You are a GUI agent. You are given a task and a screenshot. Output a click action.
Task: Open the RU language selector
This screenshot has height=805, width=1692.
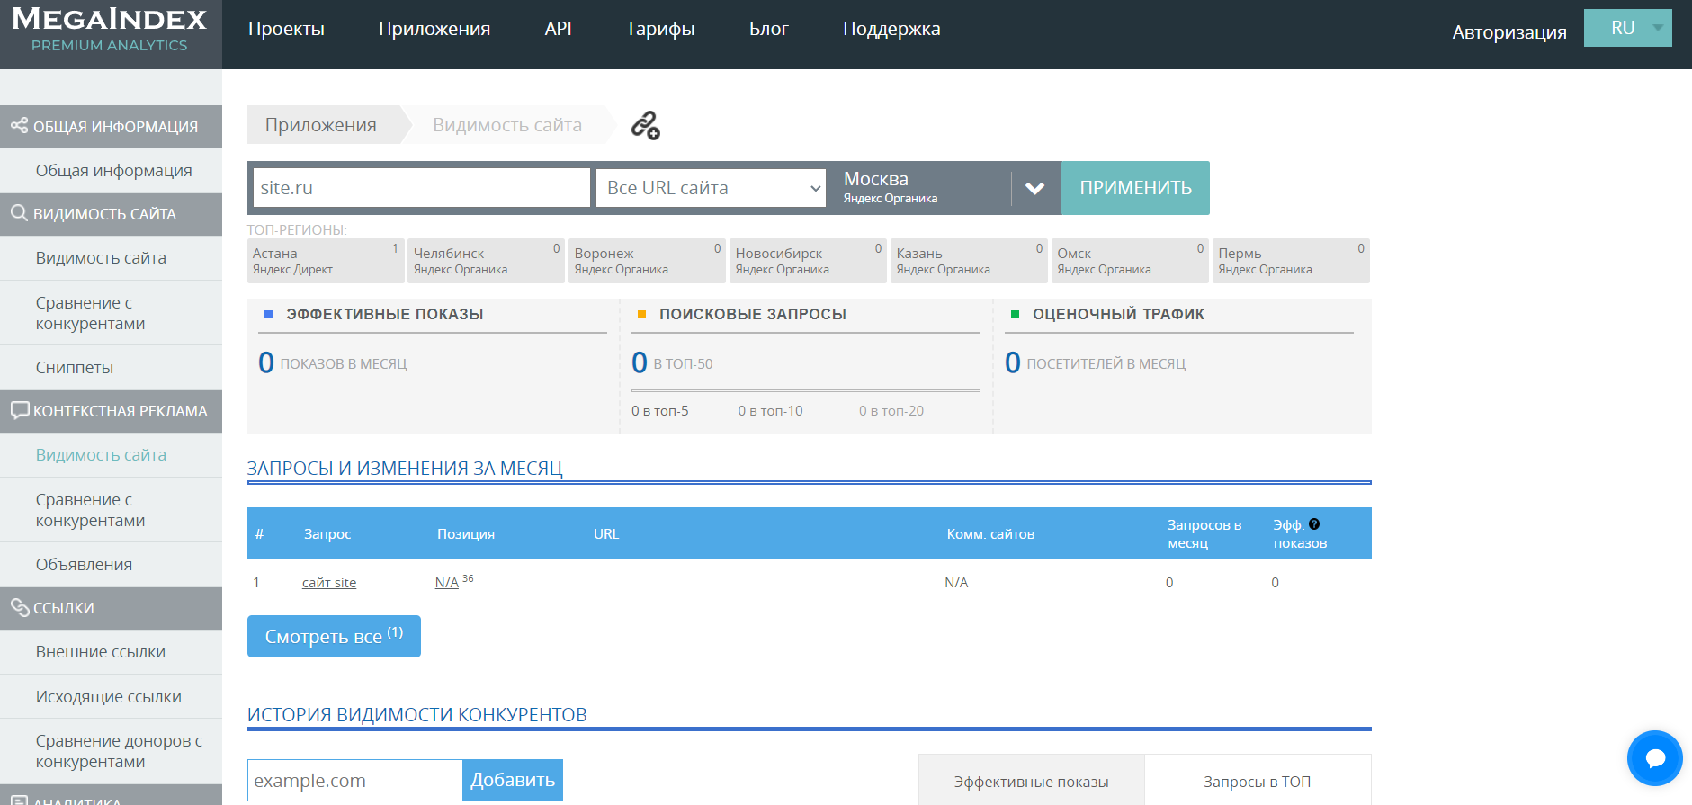point(1628,28)
